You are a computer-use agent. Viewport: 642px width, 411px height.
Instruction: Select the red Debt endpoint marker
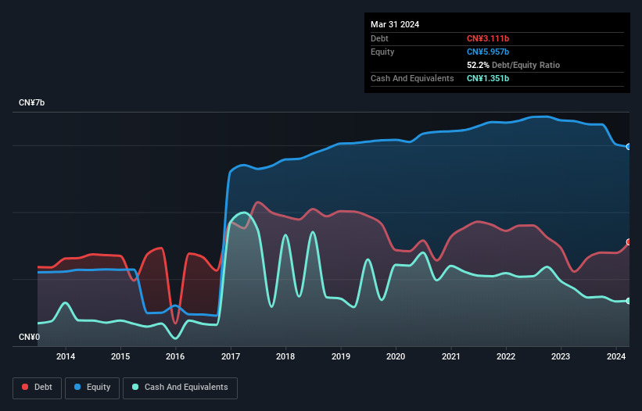pos(629,242)
